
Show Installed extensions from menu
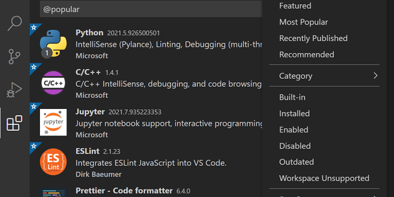click(x=294, y=113)
